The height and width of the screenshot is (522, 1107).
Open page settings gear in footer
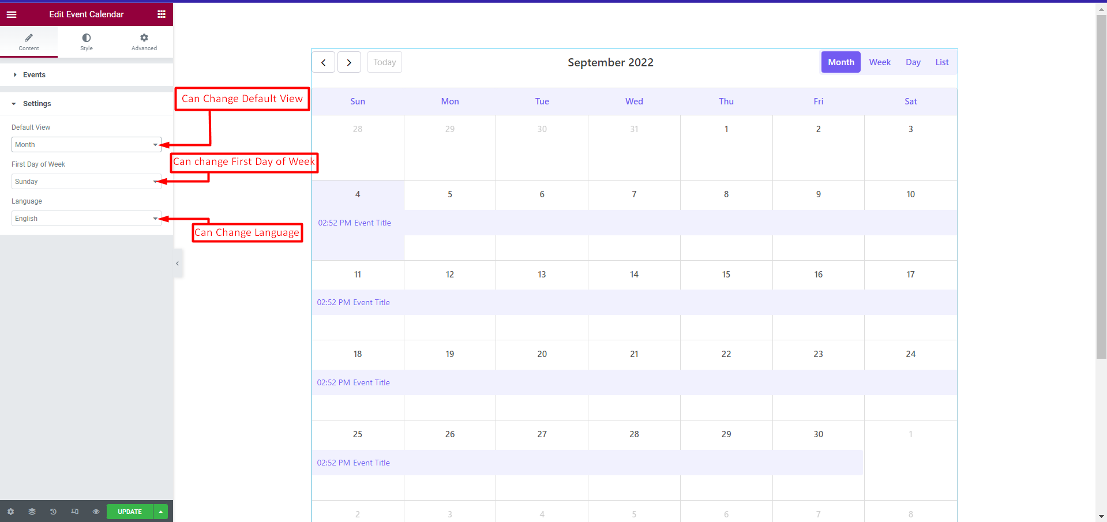click(10, 512)
